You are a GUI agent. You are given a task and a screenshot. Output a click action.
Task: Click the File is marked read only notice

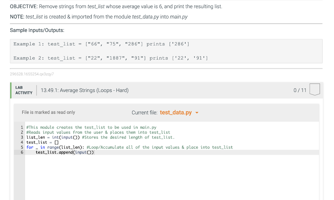[x=48, y=112]
